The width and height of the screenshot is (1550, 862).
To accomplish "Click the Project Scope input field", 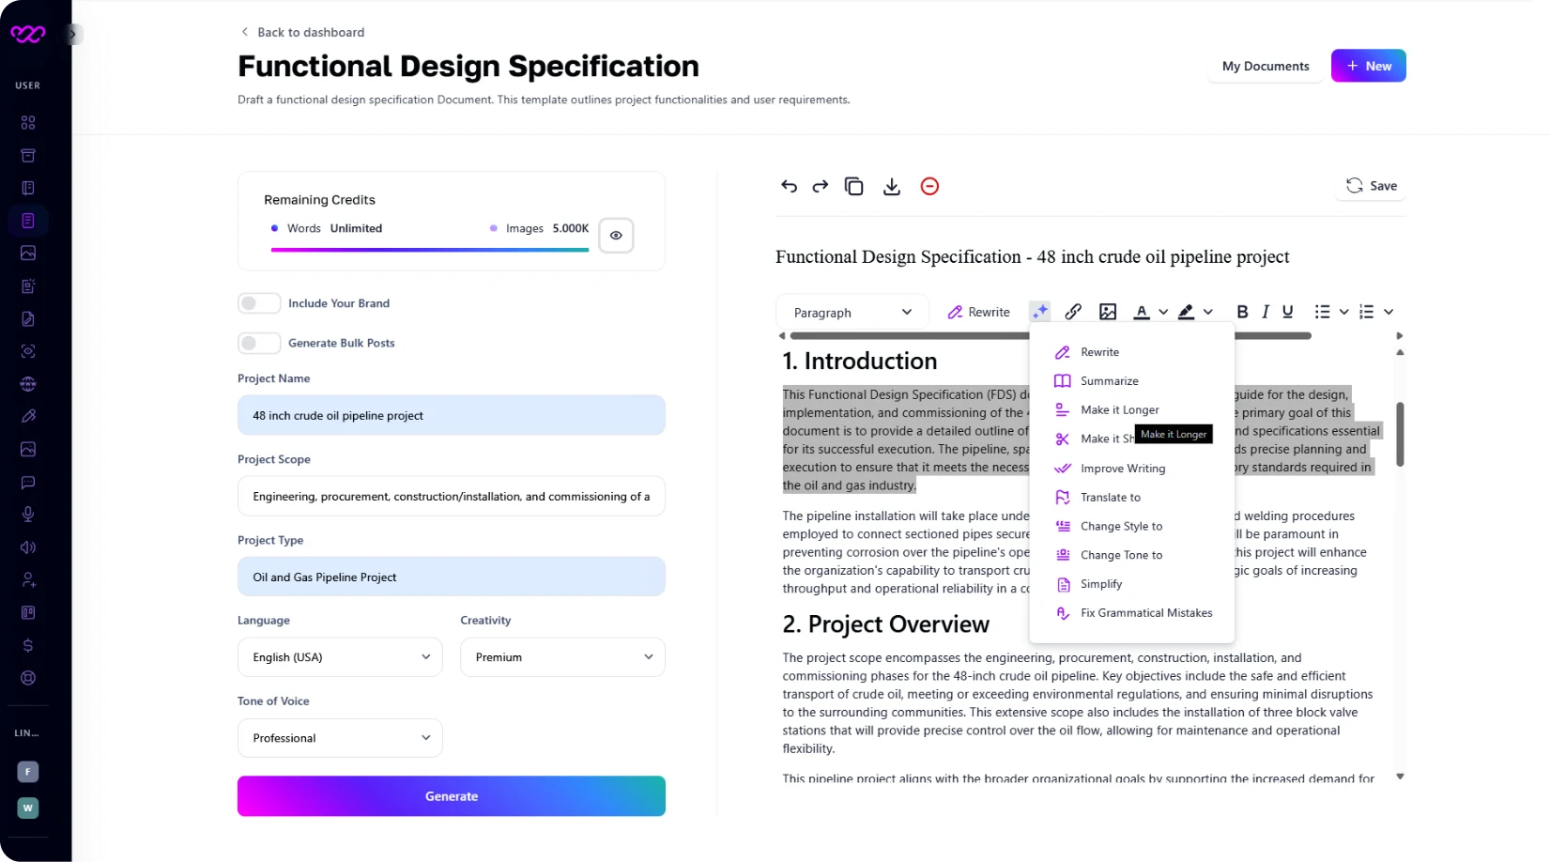I will (x=452, y=496).
